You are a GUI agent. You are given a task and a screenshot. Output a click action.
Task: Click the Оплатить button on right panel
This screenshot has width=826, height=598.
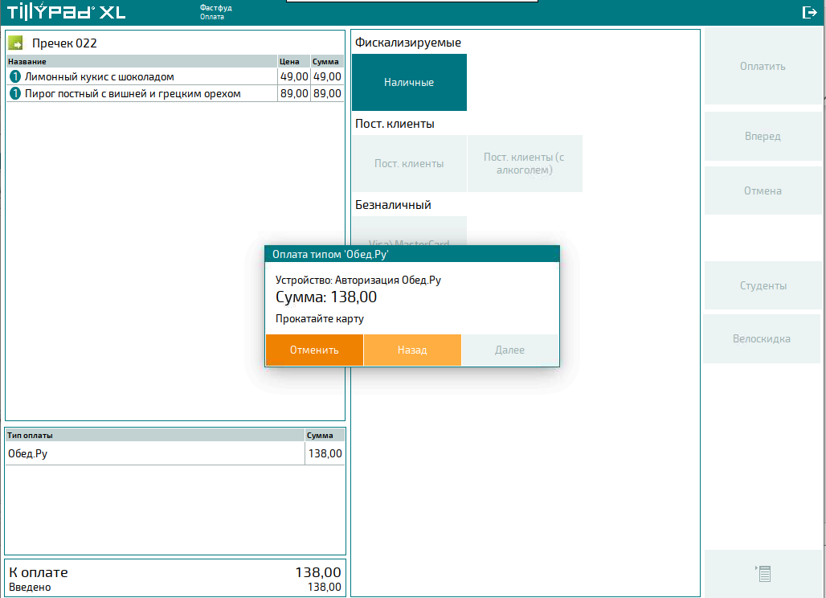[763, 67]
